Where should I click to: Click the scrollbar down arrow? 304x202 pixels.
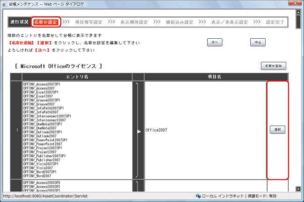298,189
